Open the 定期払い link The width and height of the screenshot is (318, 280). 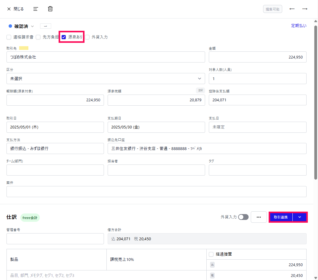click(x=299, y=26)
